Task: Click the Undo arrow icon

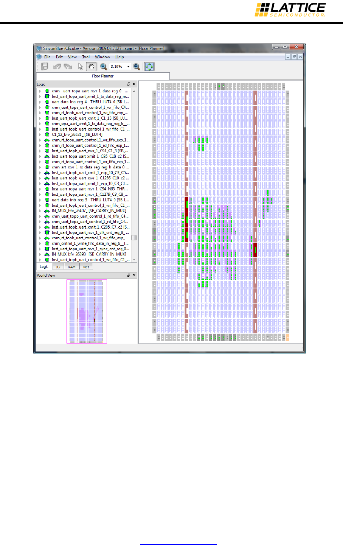Action: pos(57,67)
